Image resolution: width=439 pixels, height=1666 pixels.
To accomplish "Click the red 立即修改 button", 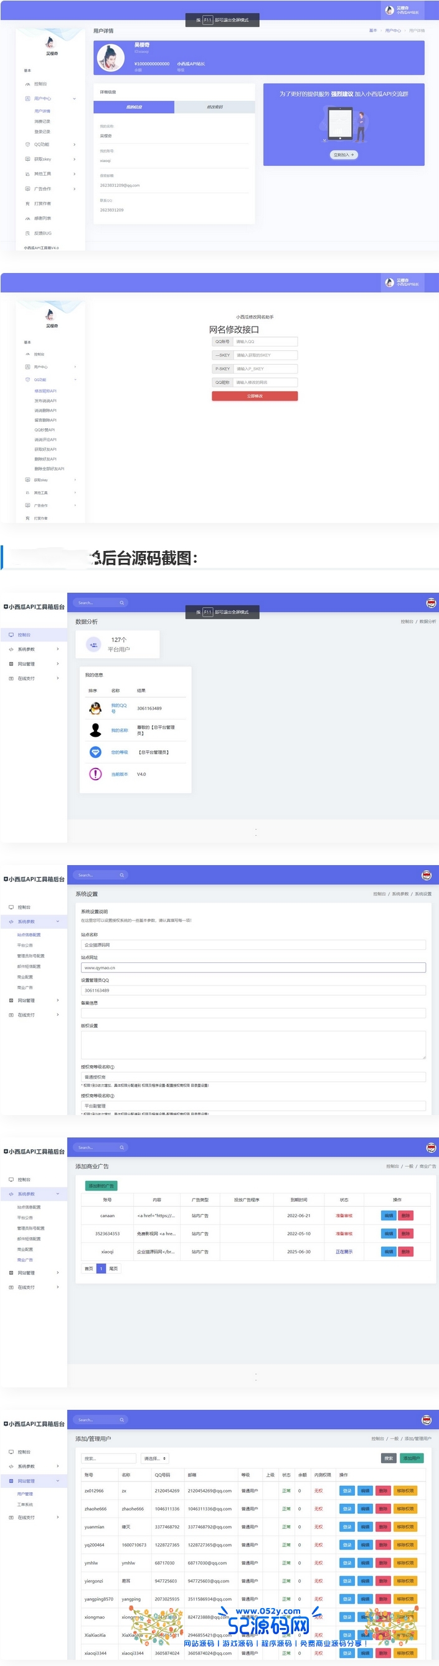I will (255, 396).
